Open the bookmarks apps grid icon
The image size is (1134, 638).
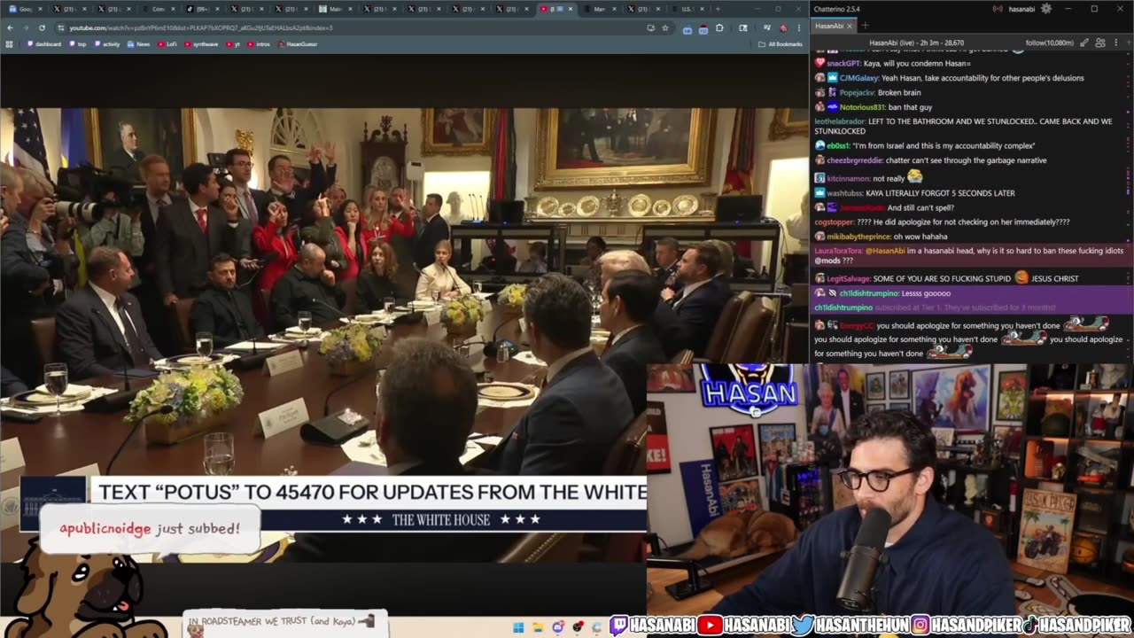(x=10, y=43)
